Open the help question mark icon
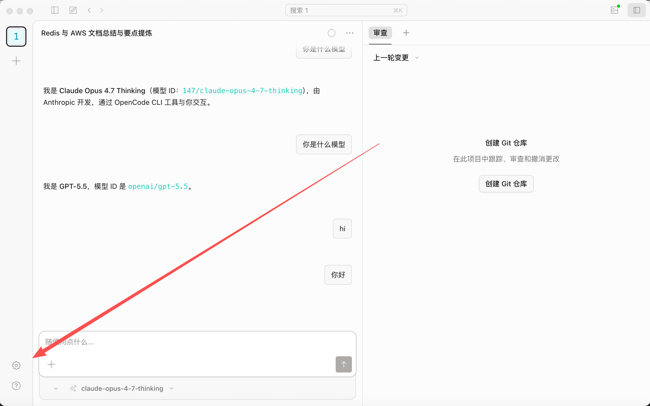 (x=16, y=386)
